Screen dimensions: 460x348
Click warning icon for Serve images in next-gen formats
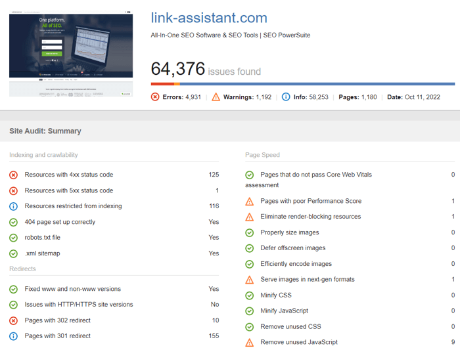[250, 280]
